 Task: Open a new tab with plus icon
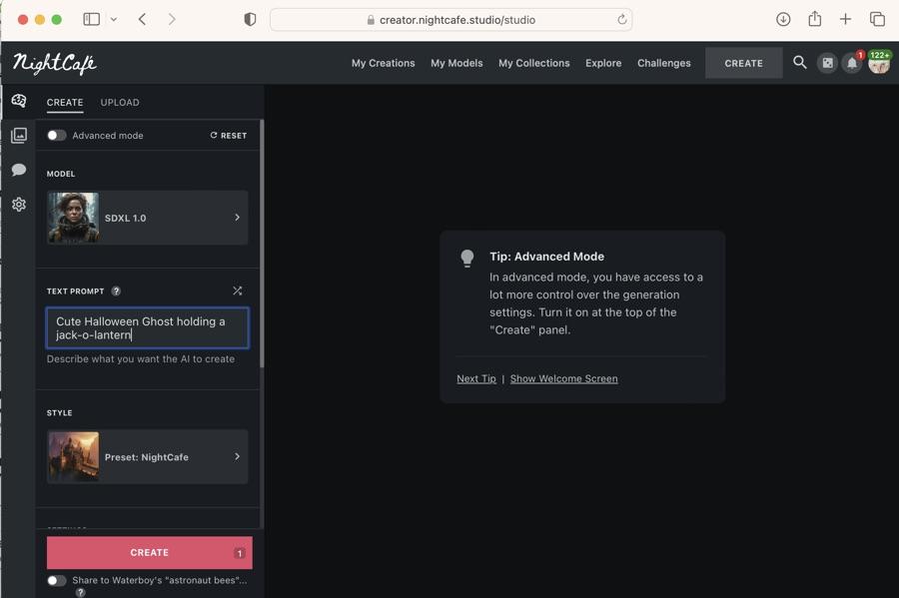(846, 20)
